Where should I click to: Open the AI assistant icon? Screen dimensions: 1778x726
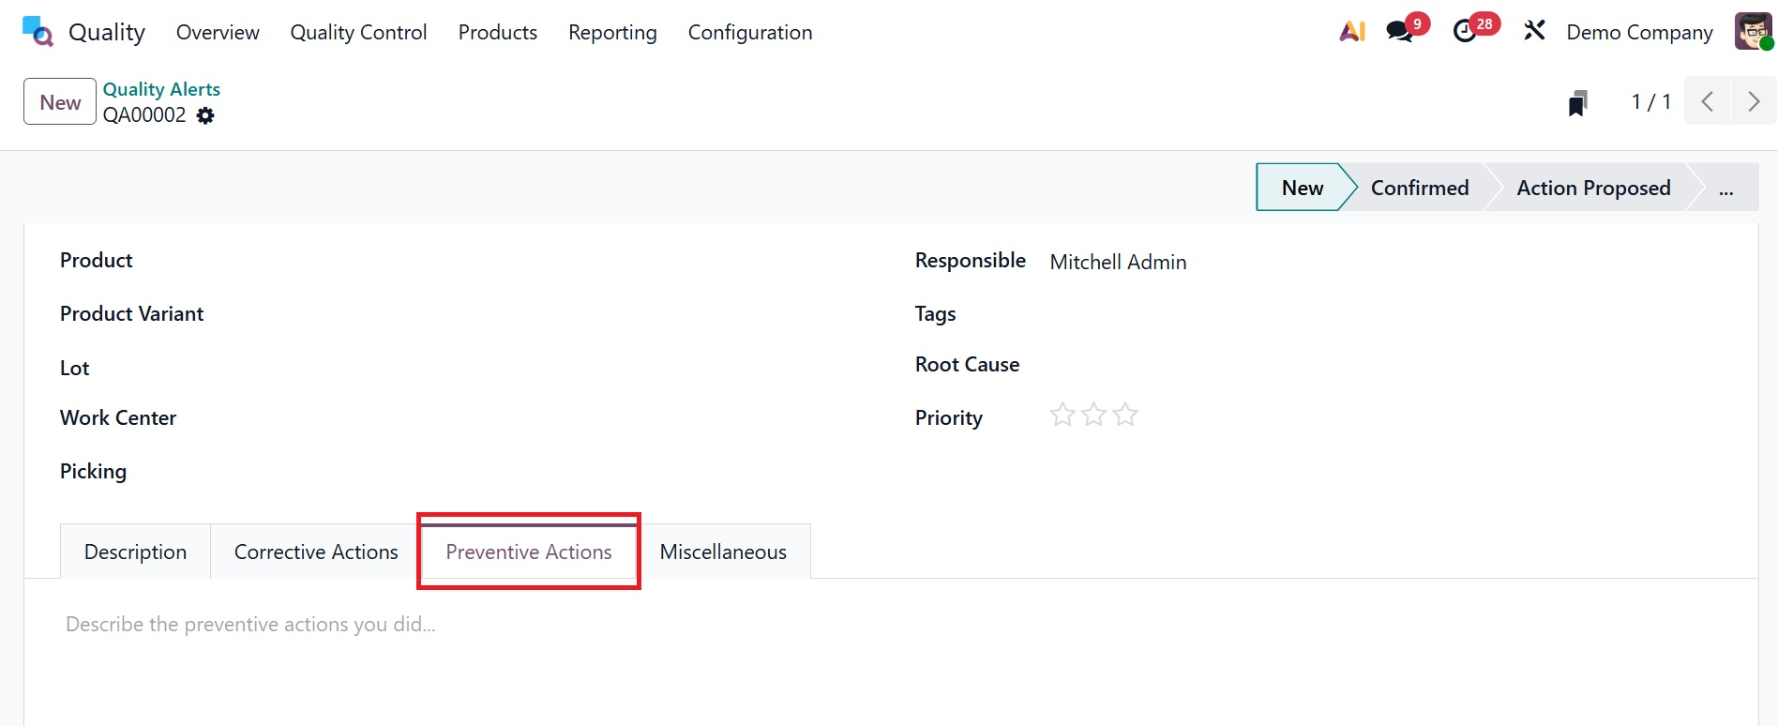[x=1351, y=32]
